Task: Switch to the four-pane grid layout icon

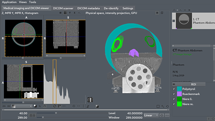Action: click(x=65, y=13)
